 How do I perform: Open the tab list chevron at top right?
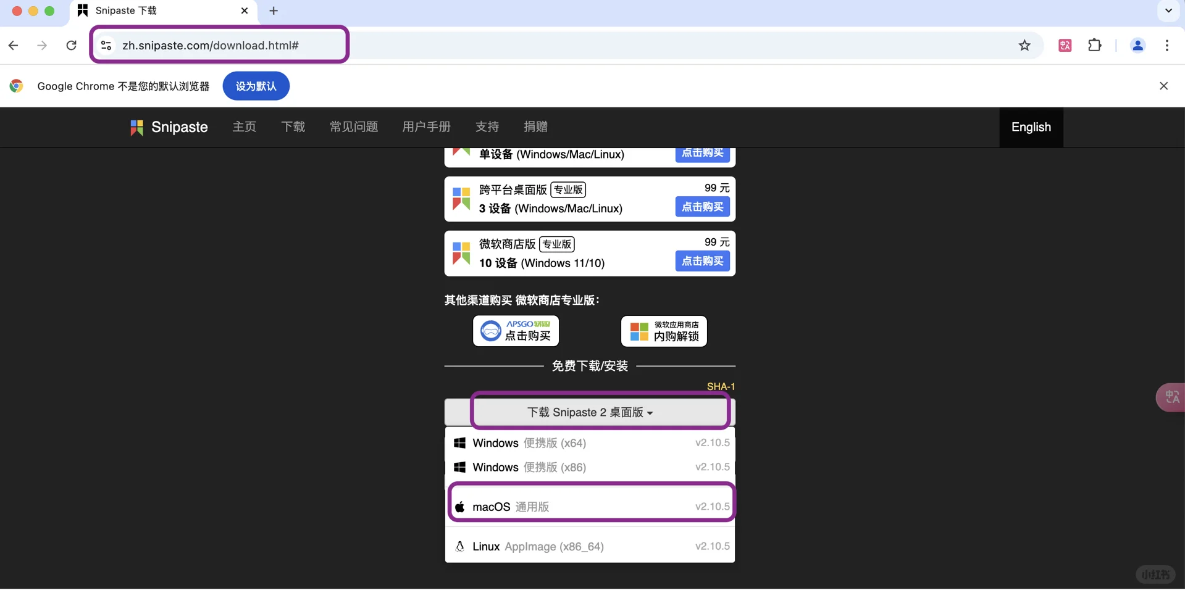(x=1168, y=10)
